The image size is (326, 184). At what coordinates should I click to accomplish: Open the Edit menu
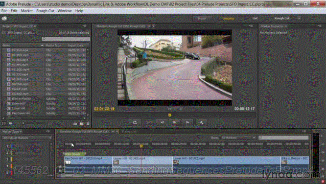pyautogui.click(x=14, y=11)
